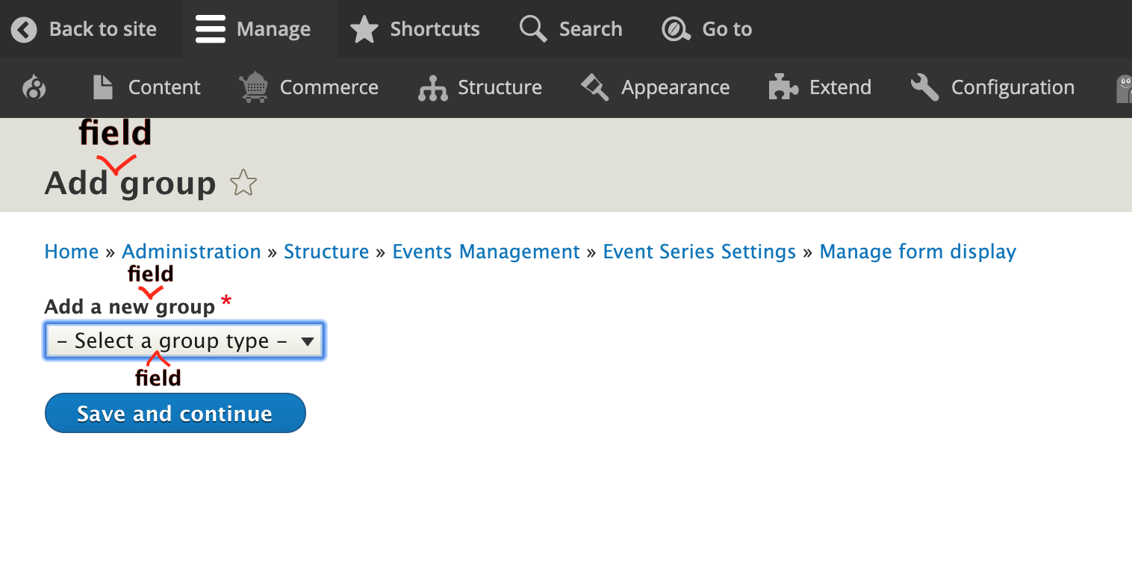The width and height of the screenshot is (1132, 563).
Task: Open the Configuration admin menu label
Action: pos(1013,87)
